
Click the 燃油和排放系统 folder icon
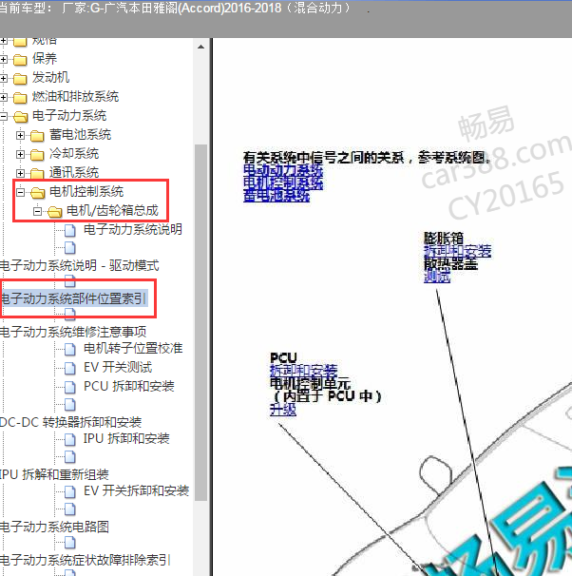tap(20, 97)
